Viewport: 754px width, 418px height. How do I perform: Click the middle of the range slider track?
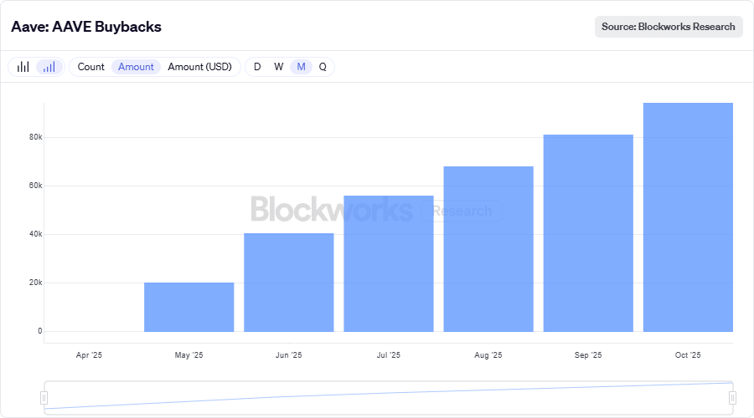[x=389, y=397]
